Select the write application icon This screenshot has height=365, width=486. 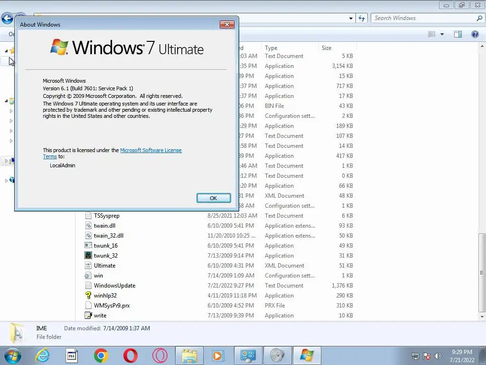(88, 316)
